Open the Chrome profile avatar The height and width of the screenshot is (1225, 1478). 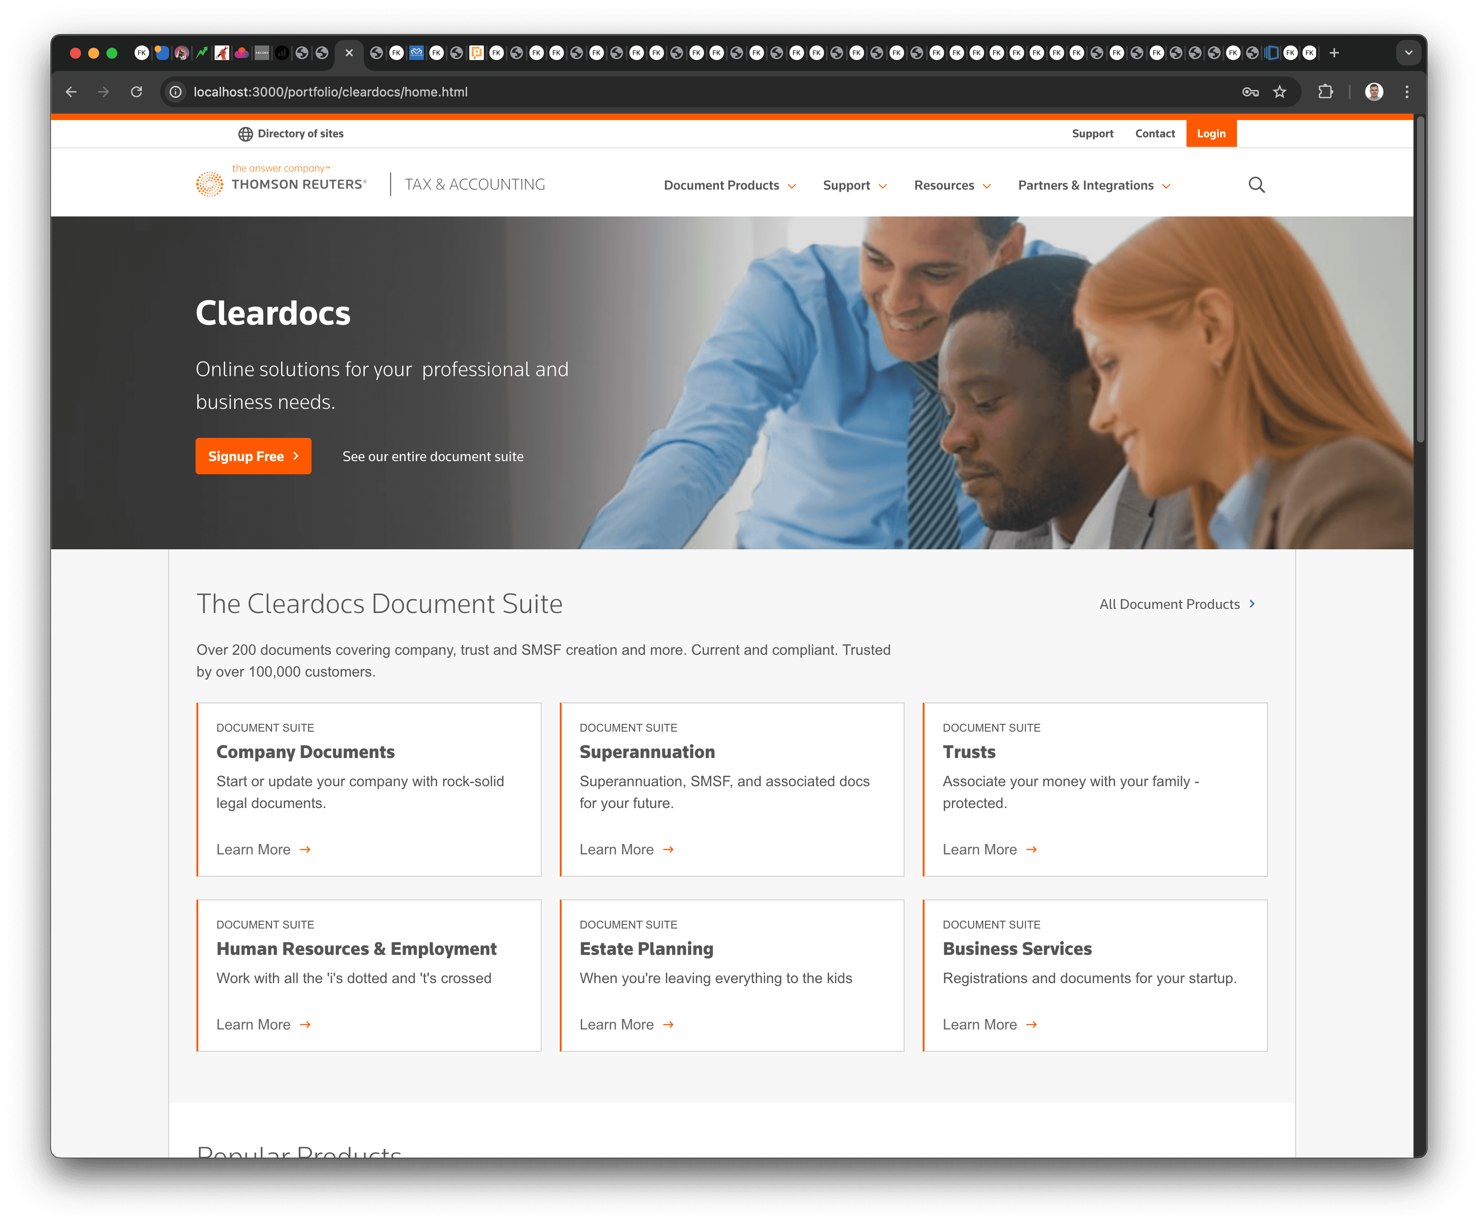(1374, 91)
